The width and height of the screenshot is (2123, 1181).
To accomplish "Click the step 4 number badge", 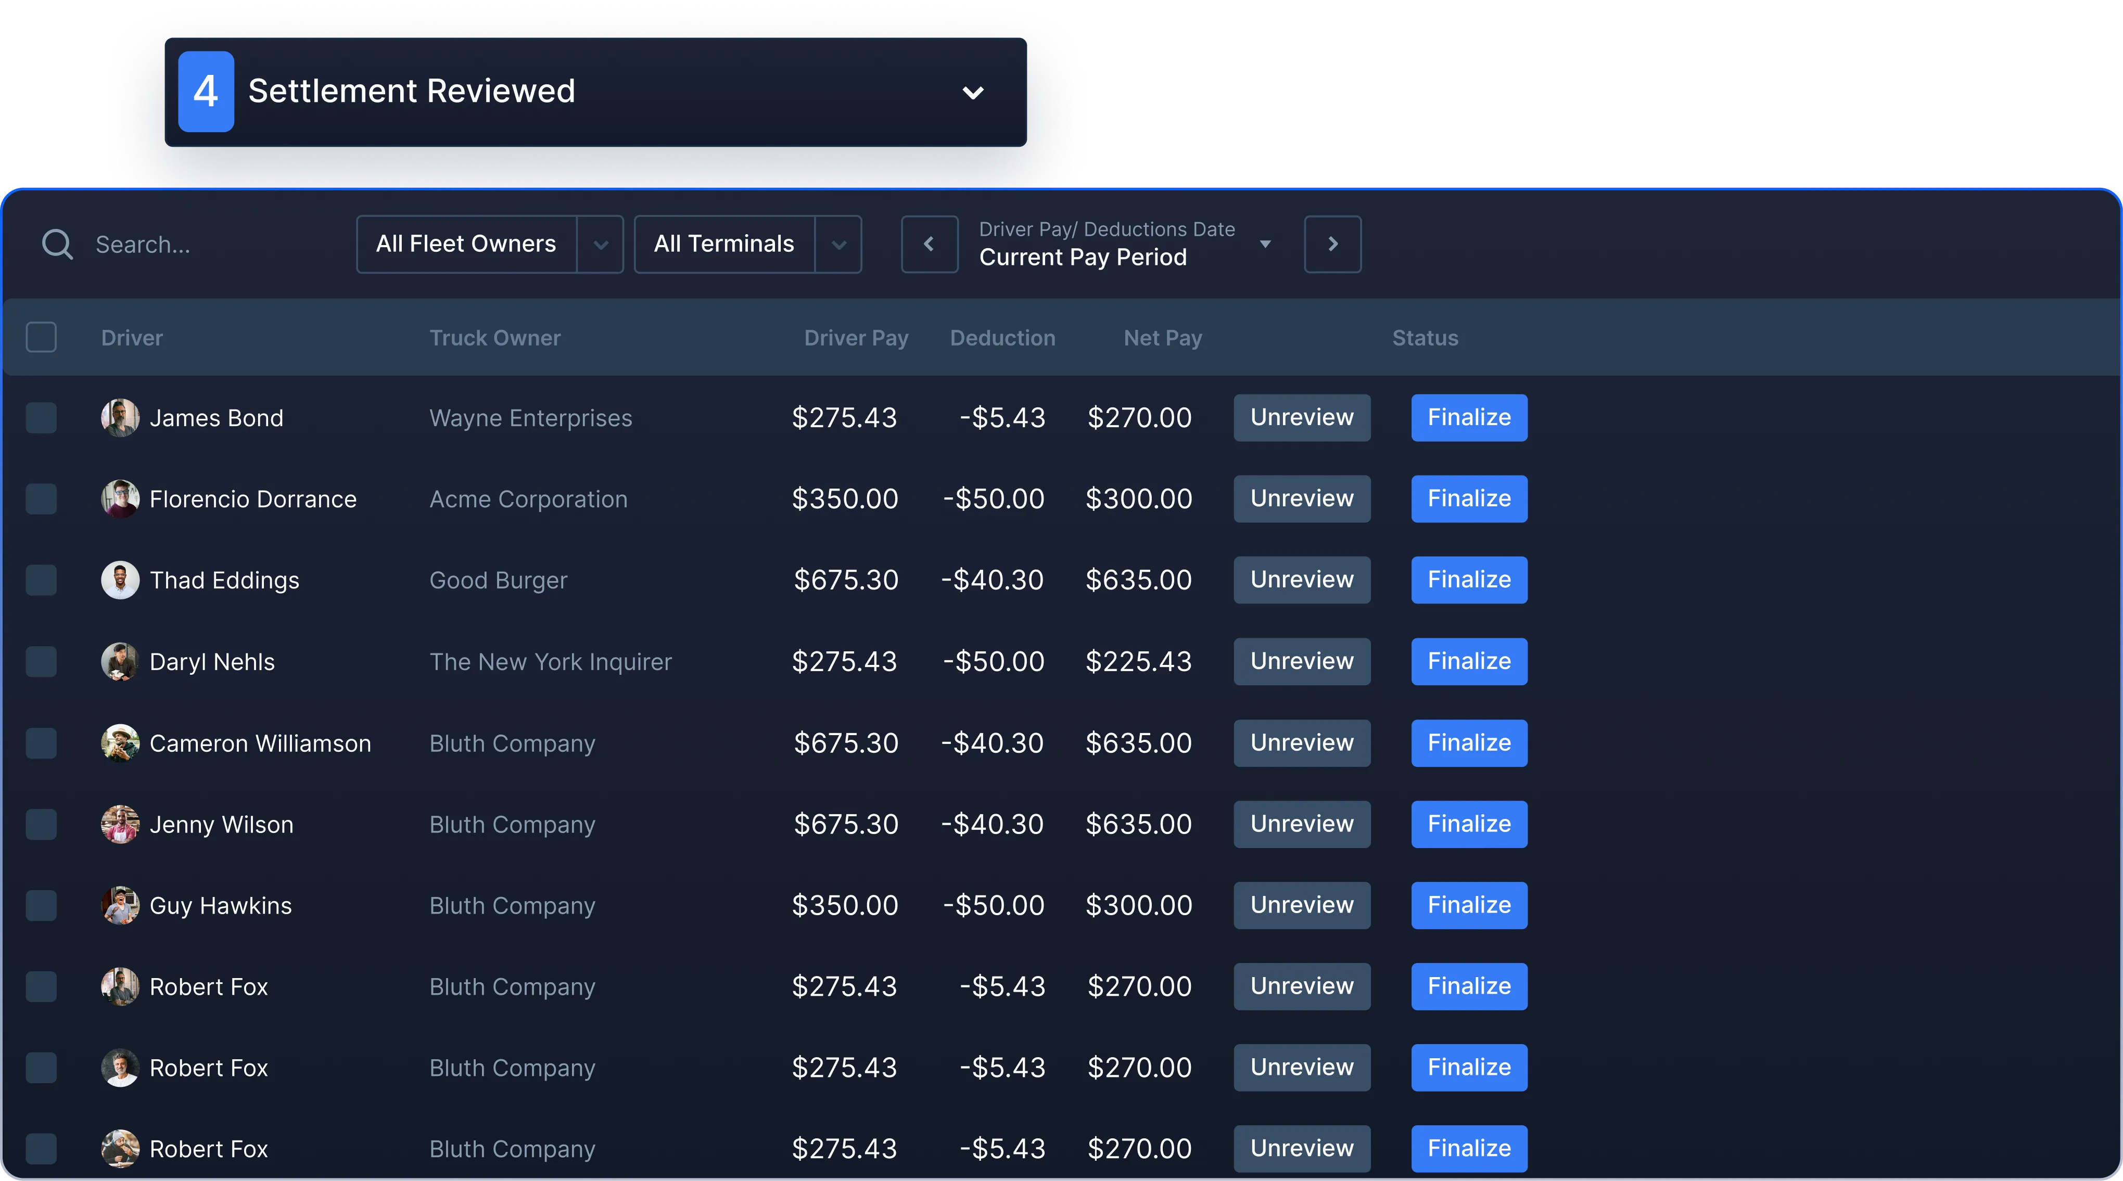I will point(206,92).
